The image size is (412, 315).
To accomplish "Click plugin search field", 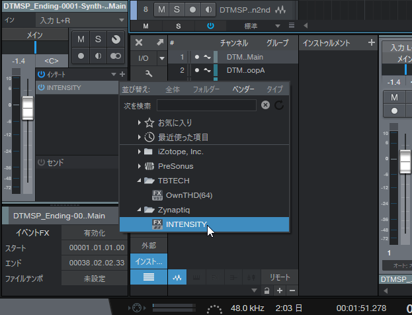I will [206, 105].
